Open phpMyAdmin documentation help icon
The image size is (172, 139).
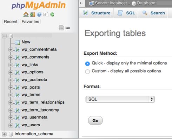(39, 14)
